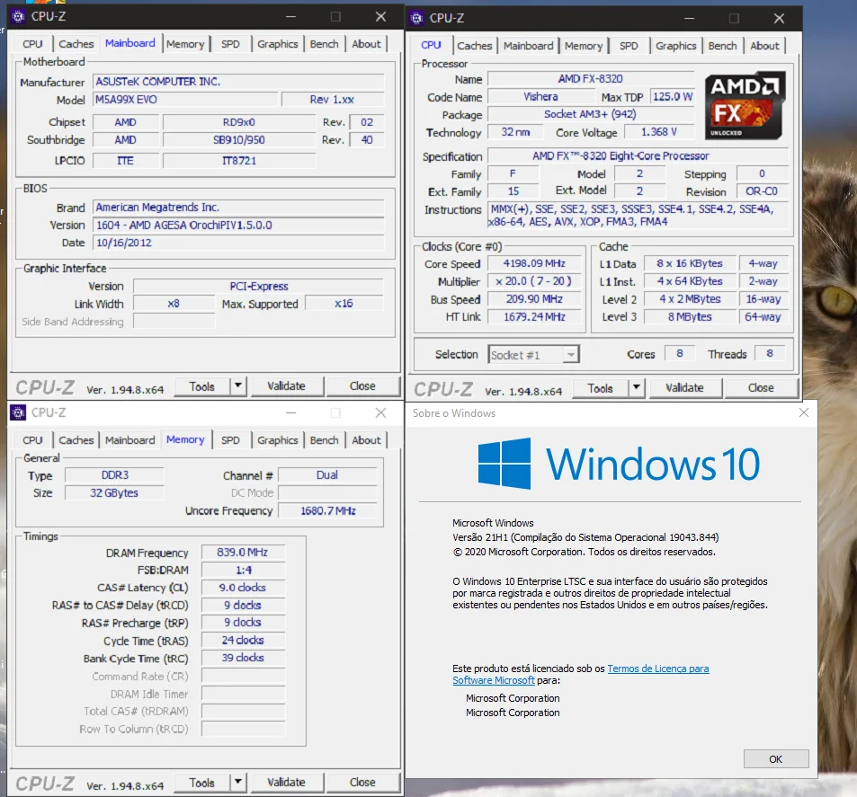Viewport: 857px width, 797px height.
Task: Click Core Voltage 1.368 V value
Action: tap(659, 132)
